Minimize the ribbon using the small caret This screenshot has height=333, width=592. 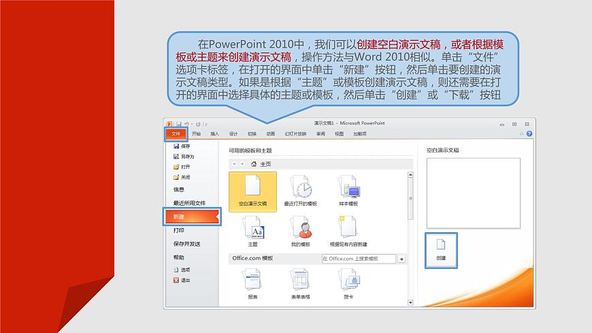coord(521,133)
